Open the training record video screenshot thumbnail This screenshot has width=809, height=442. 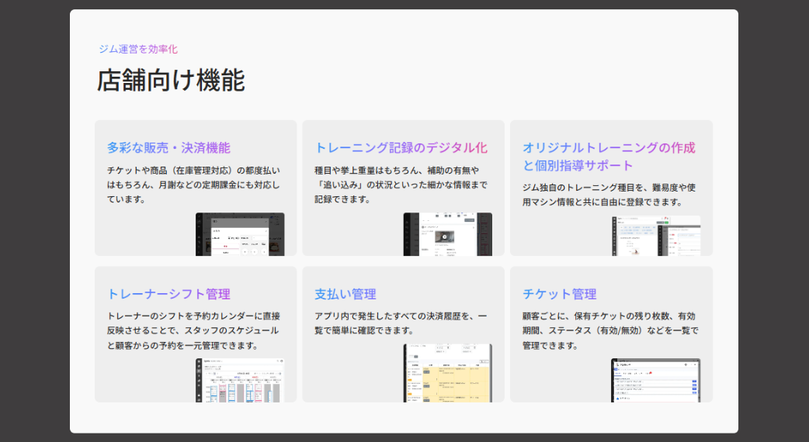(x=448, y=234)
